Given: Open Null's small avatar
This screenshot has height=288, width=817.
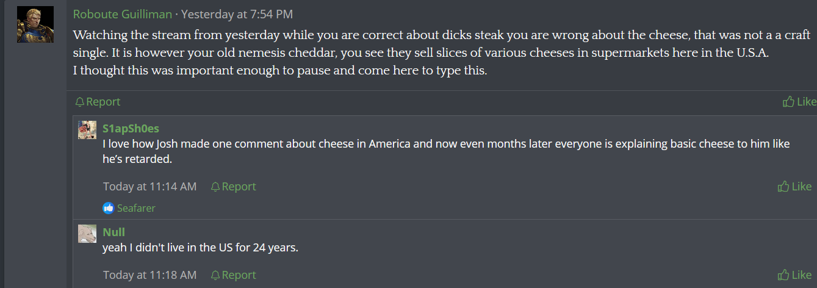Looking at the screenshot, I should coord(87,234).
